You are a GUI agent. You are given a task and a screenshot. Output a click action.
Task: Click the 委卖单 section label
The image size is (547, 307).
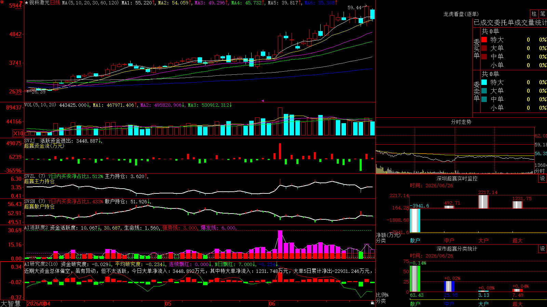click(x=477, y=91)
